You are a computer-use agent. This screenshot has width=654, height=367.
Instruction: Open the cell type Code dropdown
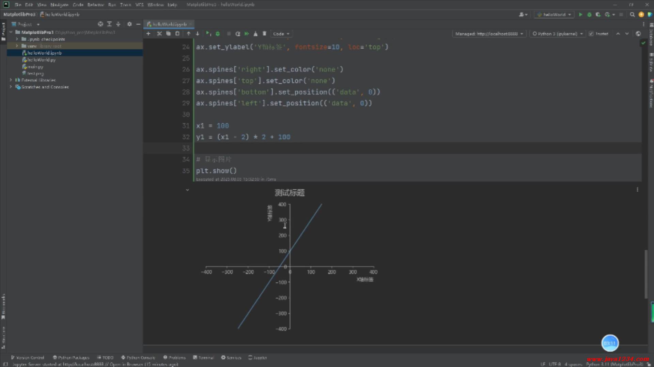(281, 34)
